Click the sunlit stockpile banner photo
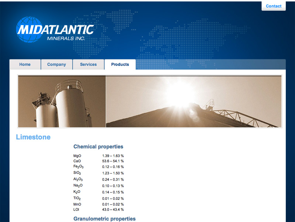The image size is (295, 222). coord(194,102)
